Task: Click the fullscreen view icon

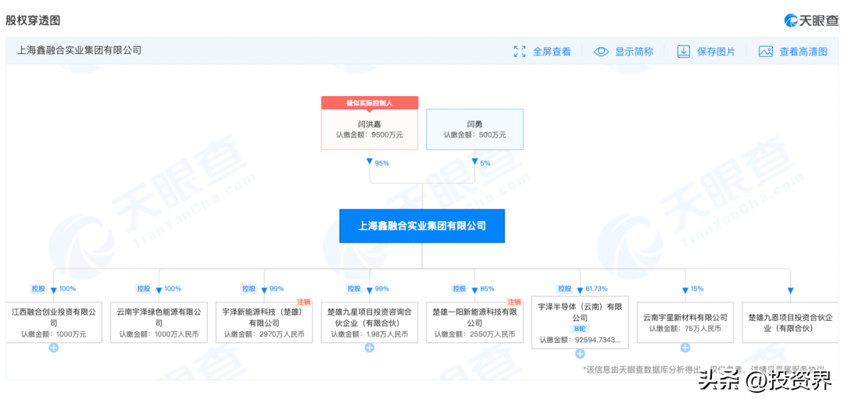Action: coord(520,52)
